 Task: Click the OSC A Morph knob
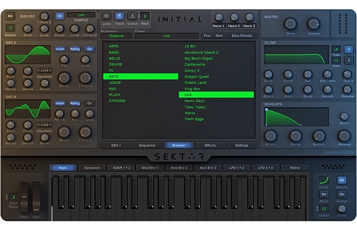(64, 78)
